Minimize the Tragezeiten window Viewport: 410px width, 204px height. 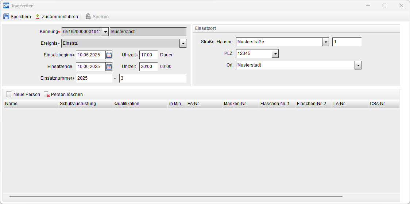(x=368, y=5)
